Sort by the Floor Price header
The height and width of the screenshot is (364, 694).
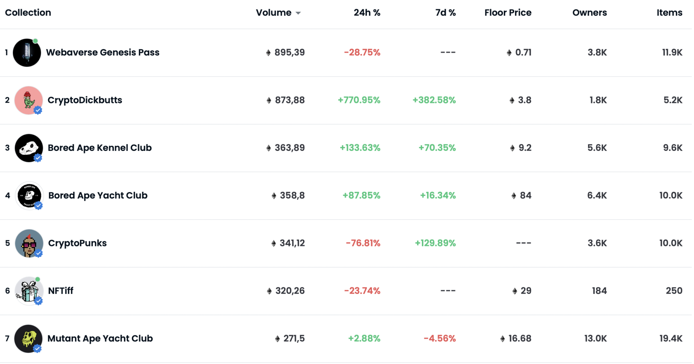pos(508,13)
